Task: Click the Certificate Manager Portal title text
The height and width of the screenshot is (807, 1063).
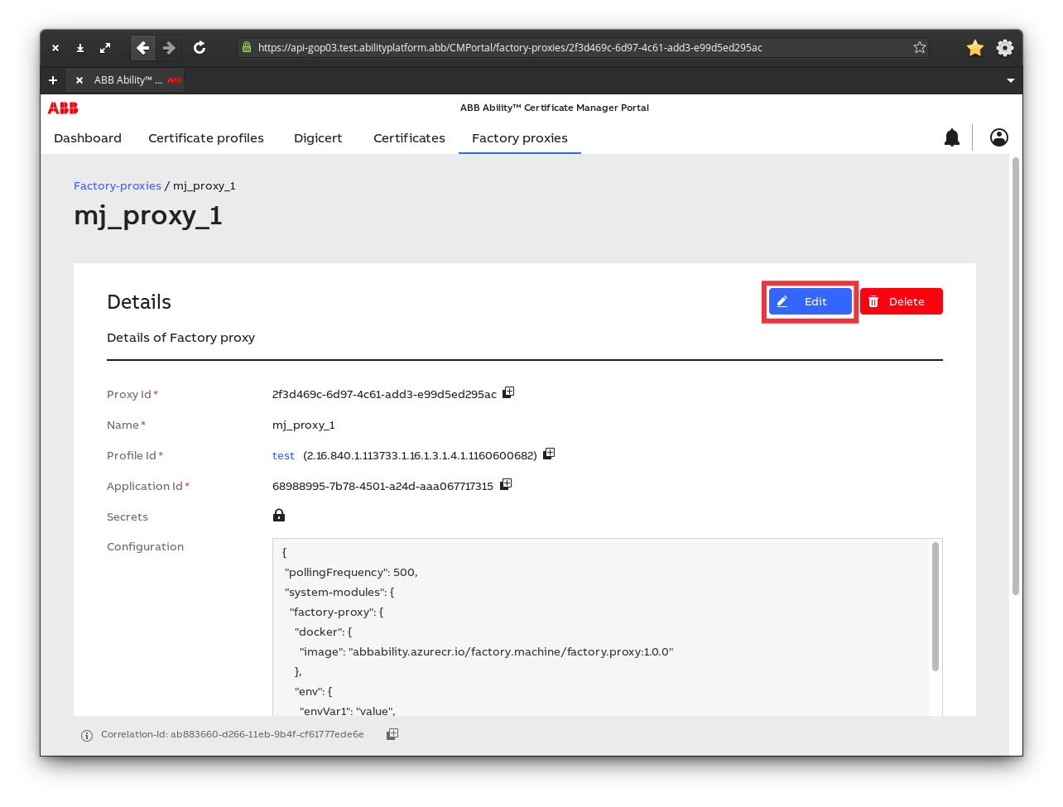Action: 555,108
